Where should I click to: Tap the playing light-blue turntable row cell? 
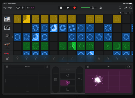(x=54, y=28)
